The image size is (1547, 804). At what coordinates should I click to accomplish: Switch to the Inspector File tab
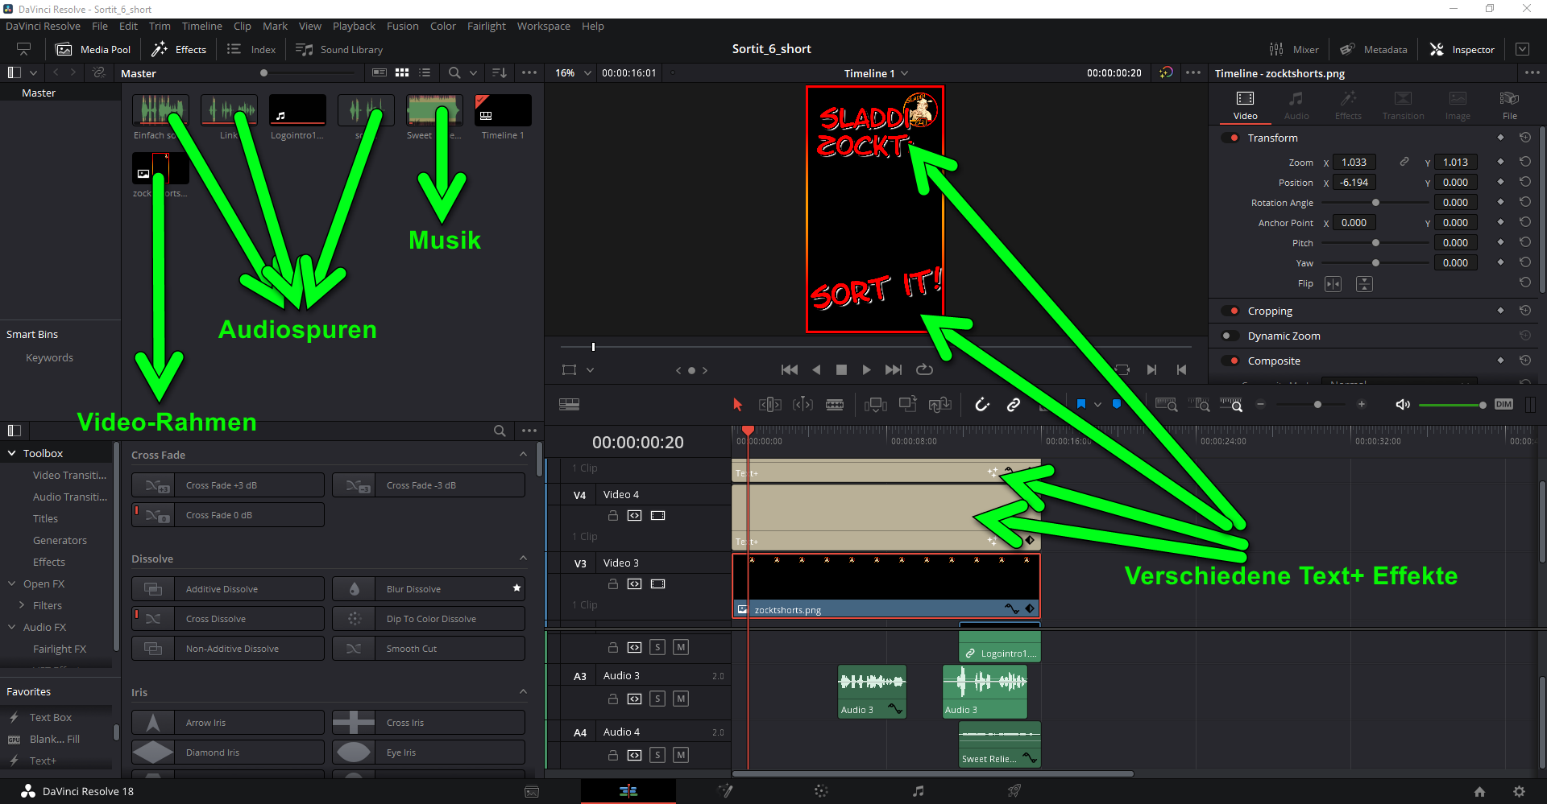tap(1509, 104)
